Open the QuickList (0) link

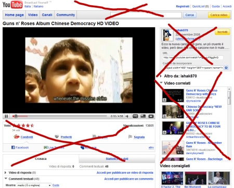201,6
